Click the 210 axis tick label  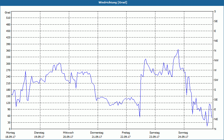click(8, 83)
